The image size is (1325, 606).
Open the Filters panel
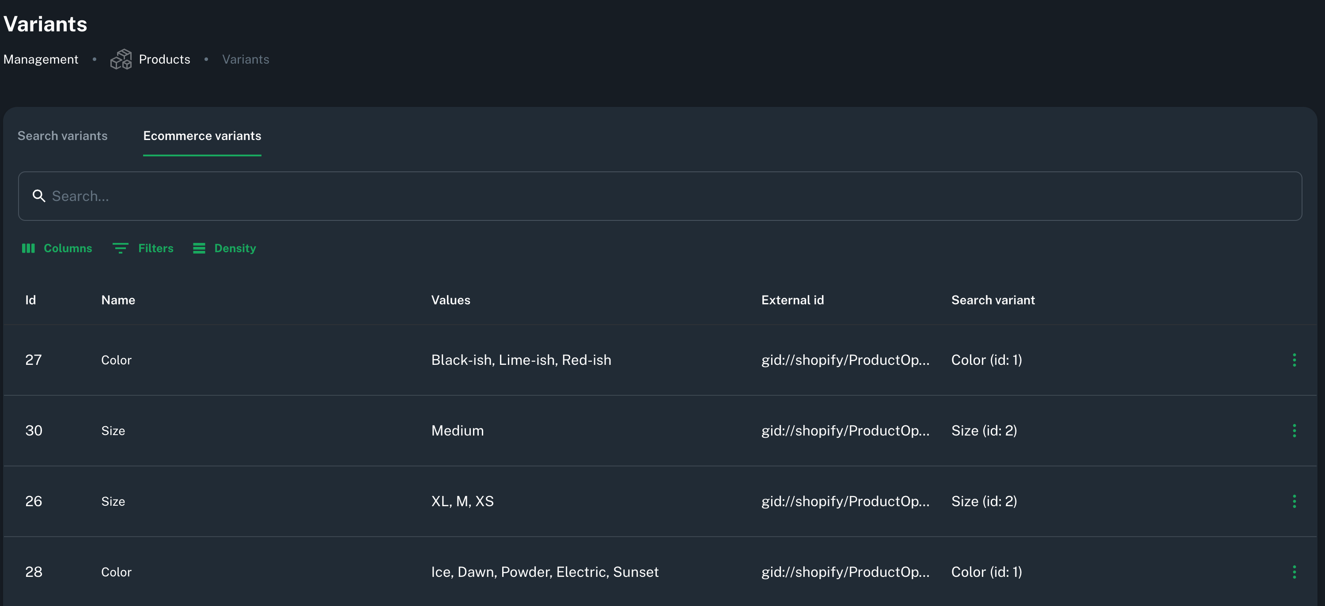(x=143, y=249)
